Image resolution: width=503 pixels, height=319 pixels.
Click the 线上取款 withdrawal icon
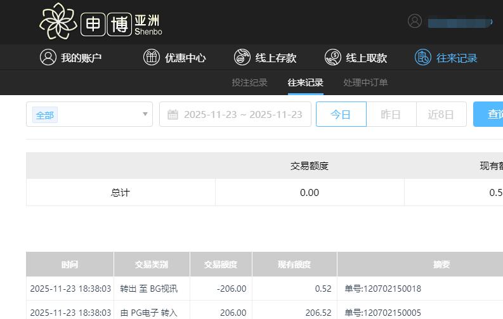pyautogui.click(x=332, y=57)
